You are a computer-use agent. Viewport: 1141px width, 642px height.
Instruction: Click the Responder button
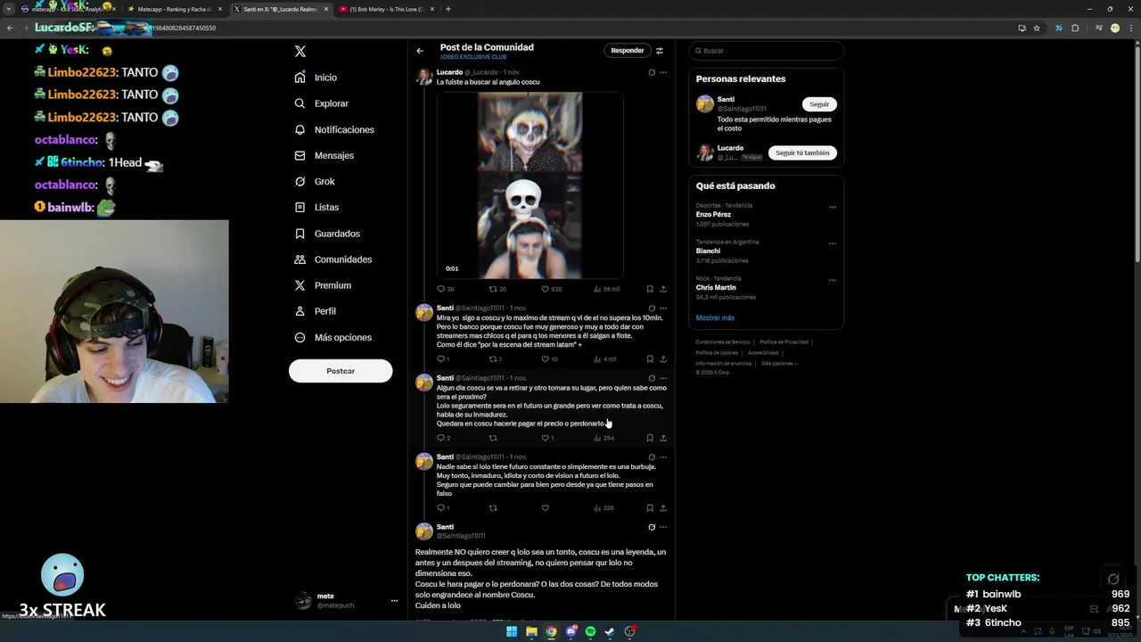(x=628, y=51)
